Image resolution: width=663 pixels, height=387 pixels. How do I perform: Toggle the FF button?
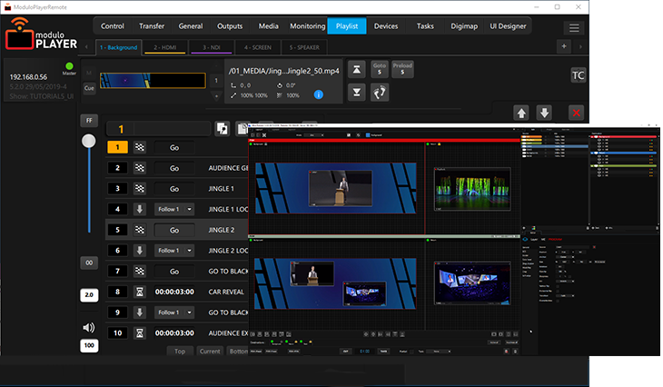(89, 121)
